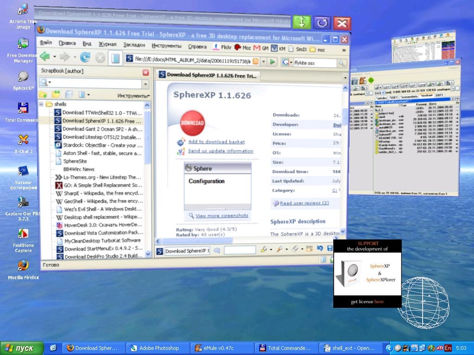Expand the ScrapBook search box dropdown
The width and height of the screenshot is (474, 355).
click(146, 84)
